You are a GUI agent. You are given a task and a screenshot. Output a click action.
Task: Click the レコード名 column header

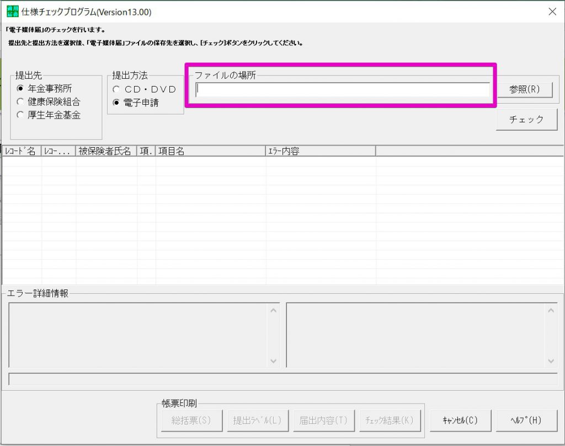pyautogui.click(x=22, y=151)
